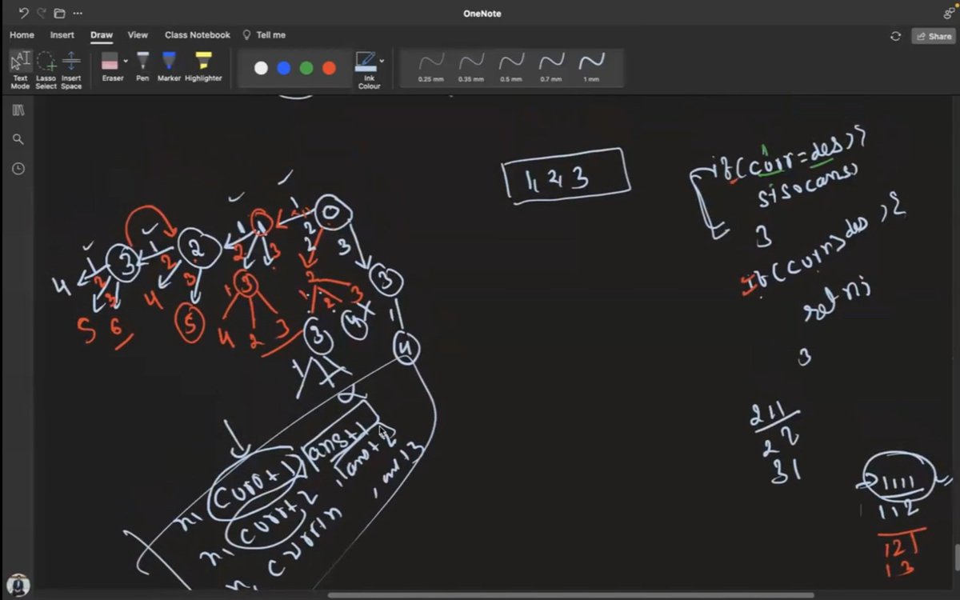
Task: Open the Class Notebook tab
Action: (x=197, y=35)
